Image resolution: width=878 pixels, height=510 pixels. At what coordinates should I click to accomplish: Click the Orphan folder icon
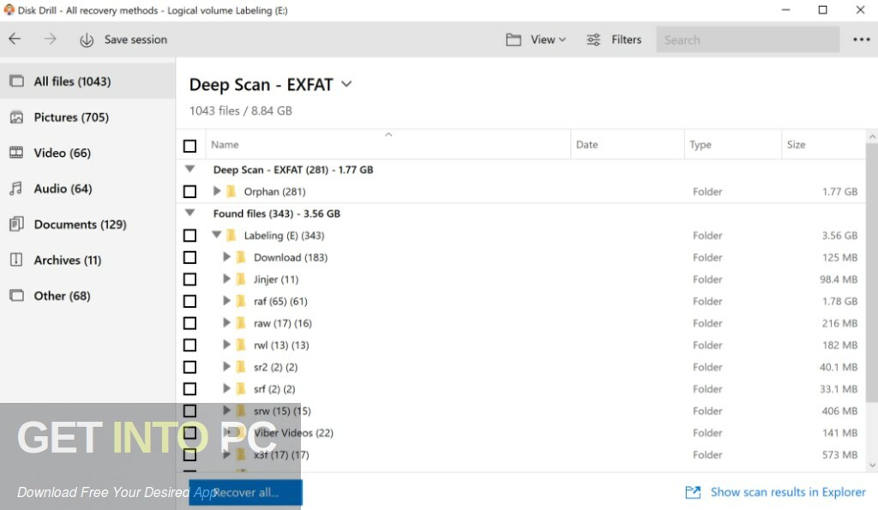point(231,191)
